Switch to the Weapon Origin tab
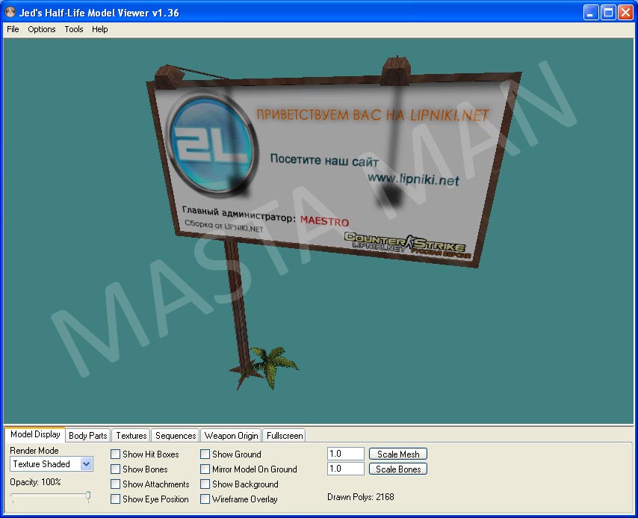This screenshot has height=518, width=638. pos(231,435)
